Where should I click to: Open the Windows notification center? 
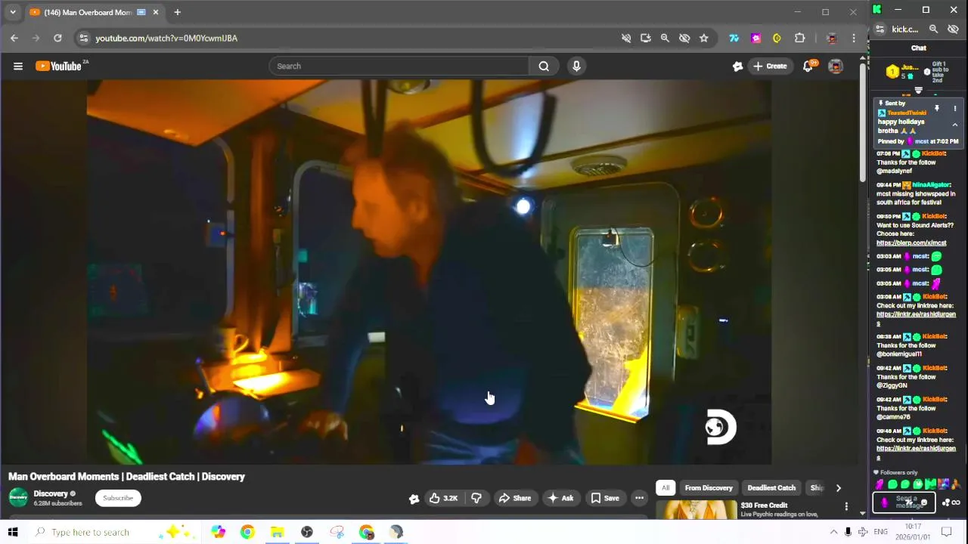[946, 532]
